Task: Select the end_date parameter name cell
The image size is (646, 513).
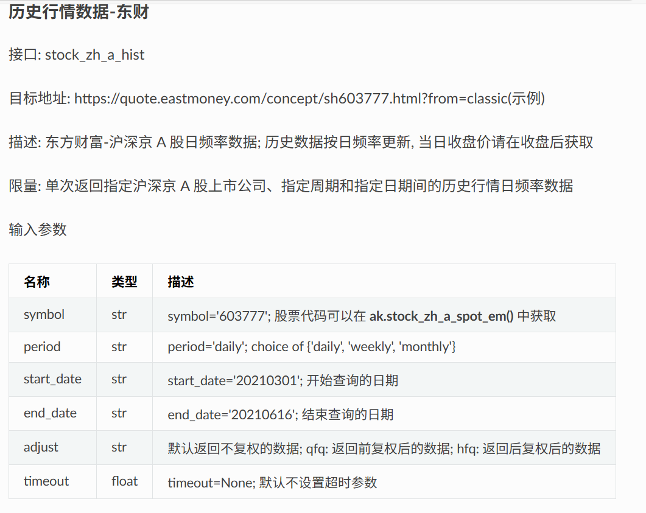Action: pos(50,413)
